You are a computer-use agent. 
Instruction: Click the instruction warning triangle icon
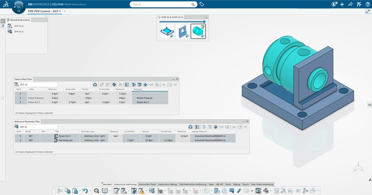coord(141,191)
